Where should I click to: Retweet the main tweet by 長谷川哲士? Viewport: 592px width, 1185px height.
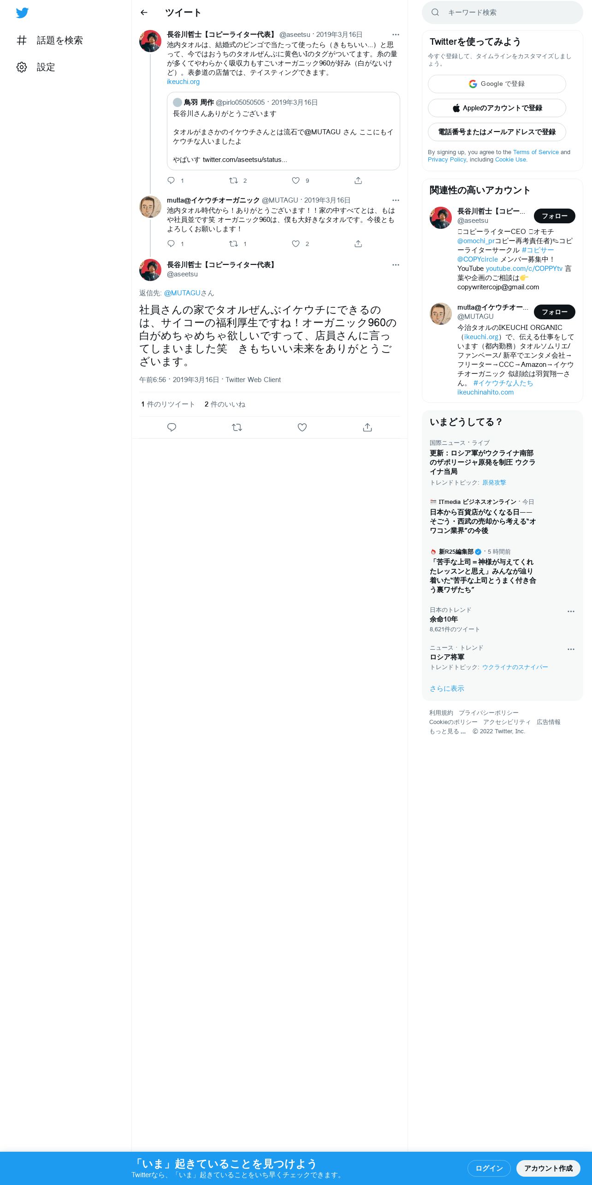coord(237,427)
